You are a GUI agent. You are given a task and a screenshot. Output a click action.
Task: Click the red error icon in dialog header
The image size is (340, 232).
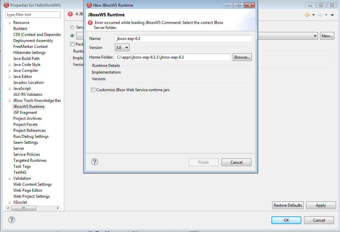click(x=90, y=23)
